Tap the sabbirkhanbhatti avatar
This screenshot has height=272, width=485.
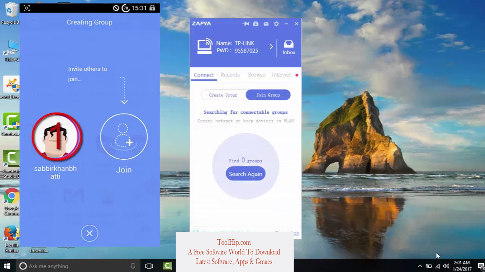click(57, 137)
